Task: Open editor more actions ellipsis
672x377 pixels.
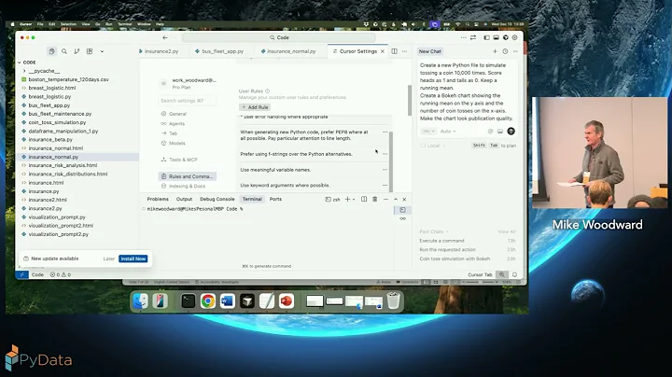Action: coord(404,51)
